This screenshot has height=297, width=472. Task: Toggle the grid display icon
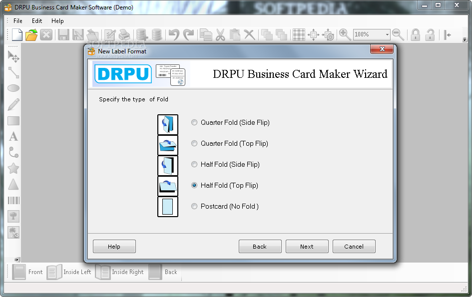coord(299,34)
